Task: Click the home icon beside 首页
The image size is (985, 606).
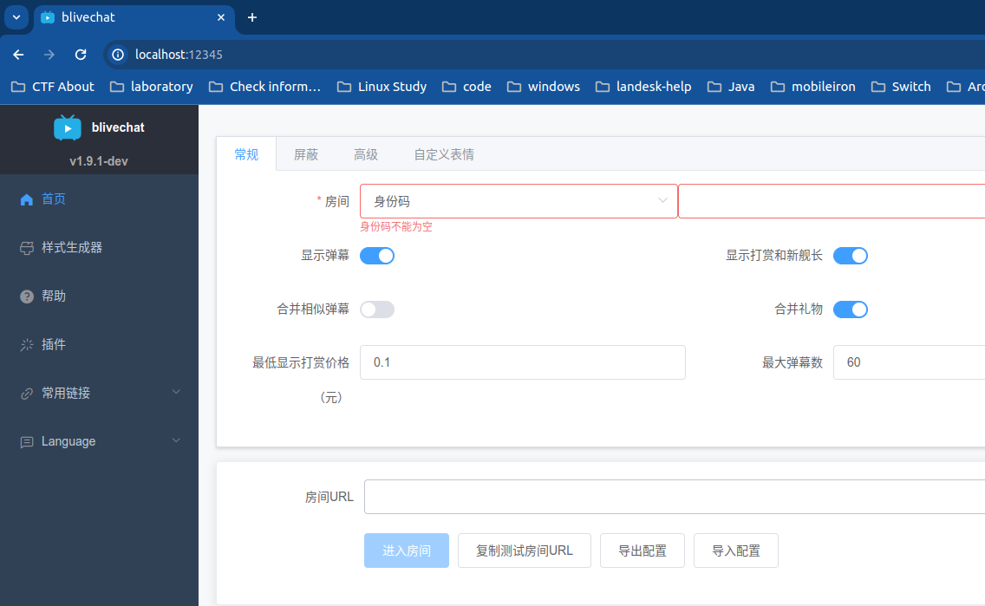Action: tap(27, 199)
